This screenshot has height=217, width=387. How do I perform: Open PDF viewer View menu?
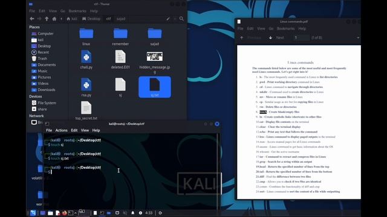click(x=261, y=28)
